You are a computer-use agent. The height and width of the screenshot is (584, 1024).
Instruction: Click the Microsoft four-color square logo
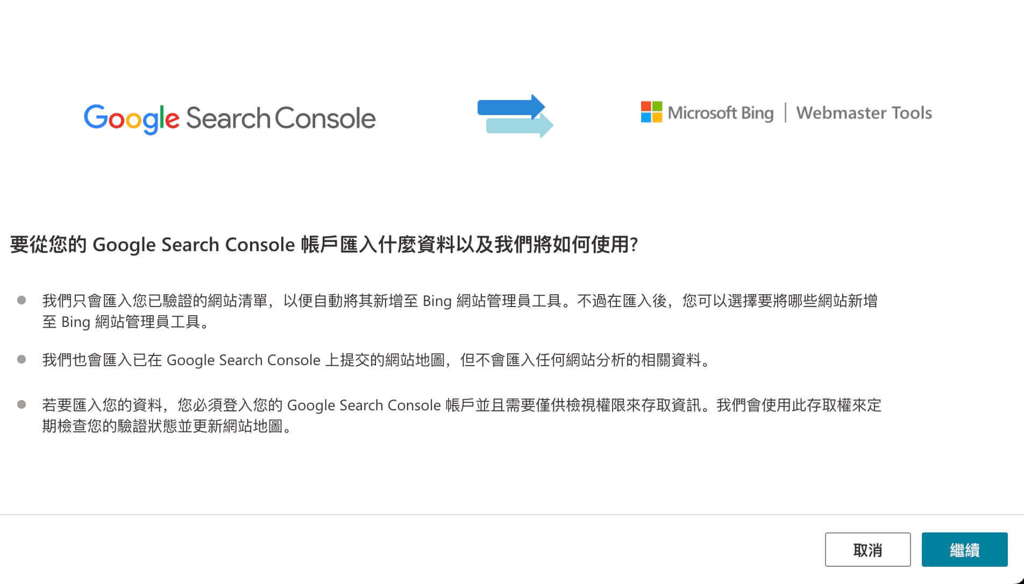pyautogui.click(x=651, y=112)
